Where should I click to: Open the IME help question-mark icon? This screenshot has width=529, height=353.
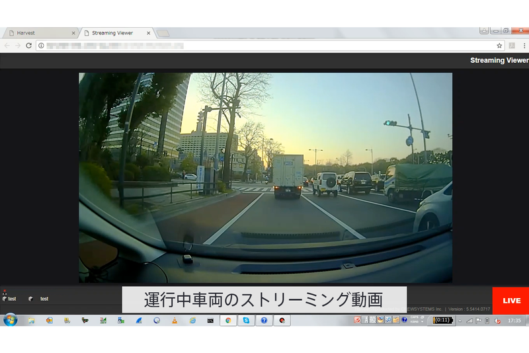404,319
